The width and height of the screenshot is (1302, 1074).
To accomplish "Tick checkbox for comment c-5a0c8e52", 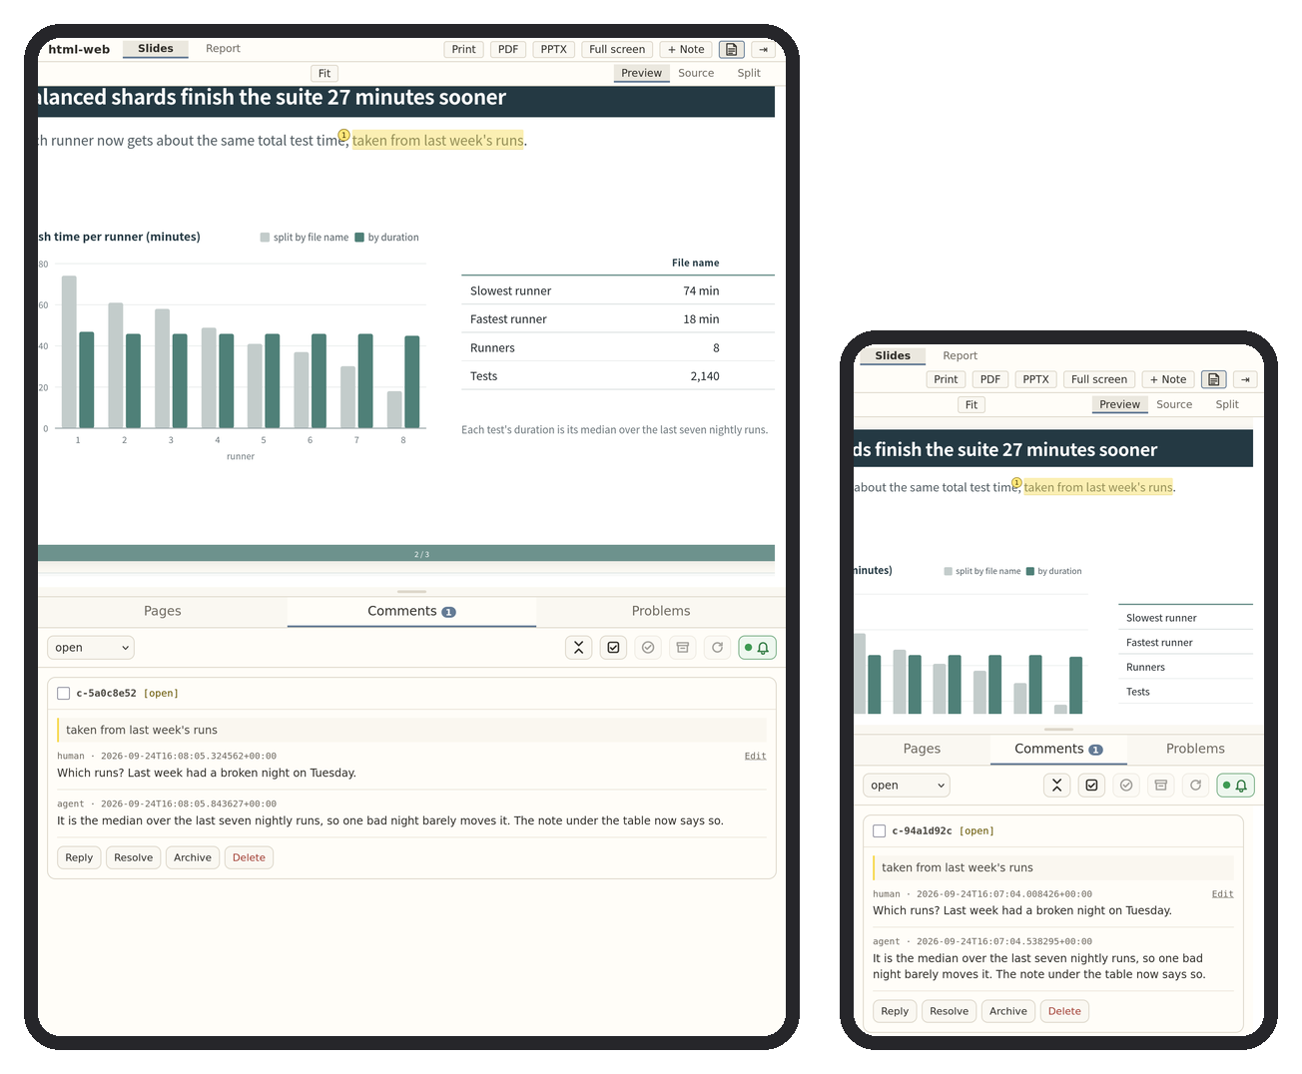I will 64,693.
